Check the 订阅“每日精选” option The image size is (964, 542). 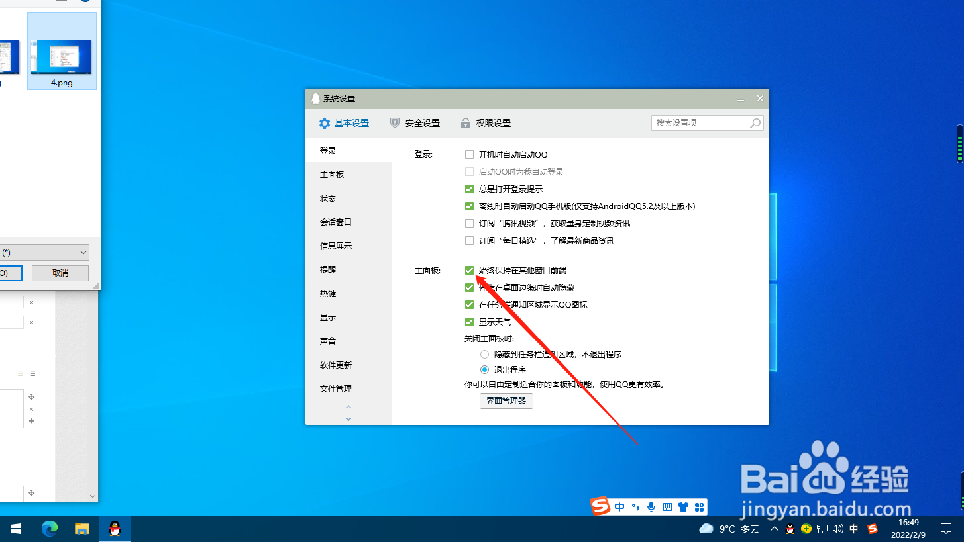tap(469, 241)
